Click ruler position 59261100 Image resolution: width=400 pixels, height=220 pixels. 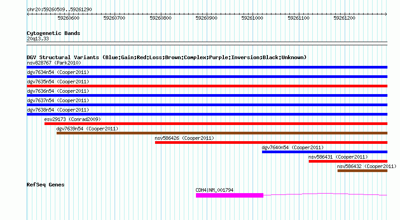(x=298, y=18)
